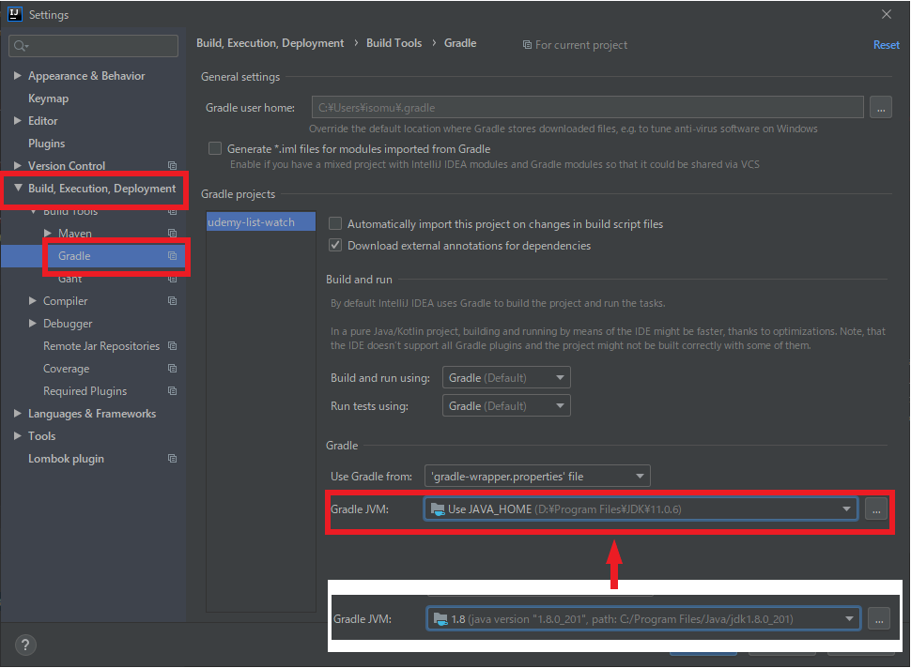Expand the Debugger node
911x668 pixels.
pyautogui.click(x=33, y=324)
